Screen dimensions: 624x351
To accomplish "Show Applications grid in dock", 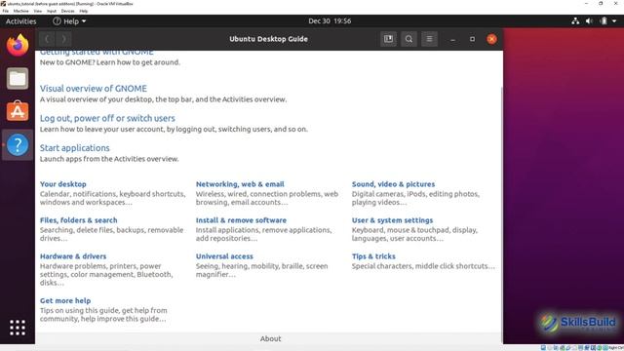I will point(18,328).
